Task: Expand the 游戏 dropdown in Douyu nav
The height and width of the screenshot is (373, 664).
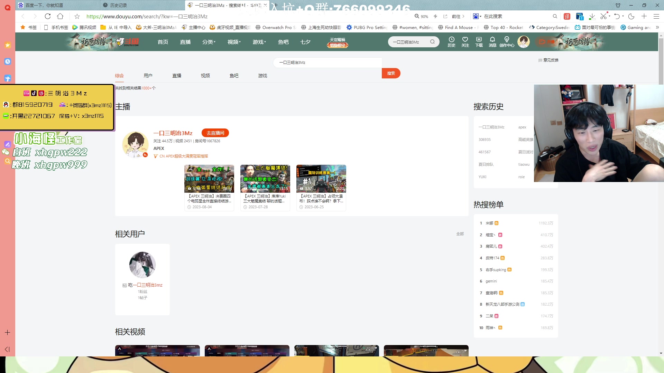Action: click(259, 42)
